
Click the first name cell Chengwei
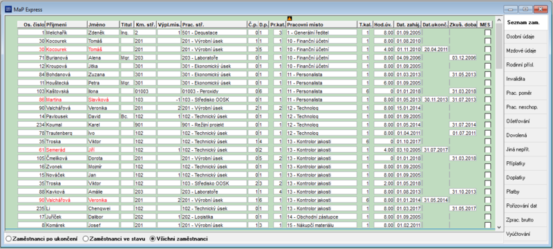[x=103, y=208]
